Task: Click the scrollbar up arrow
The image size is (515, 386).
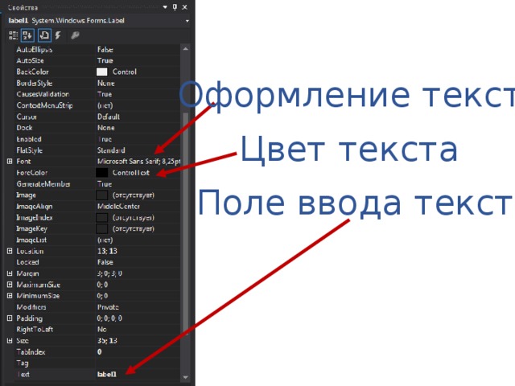Action: pyautogui.click(x=186, y=49)
